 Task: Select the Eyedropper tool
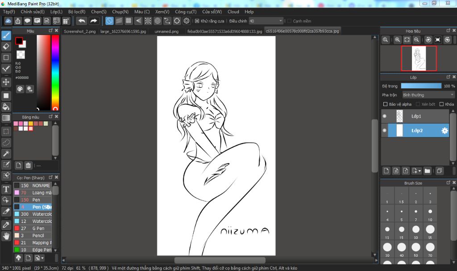click(x=6, y=225)
